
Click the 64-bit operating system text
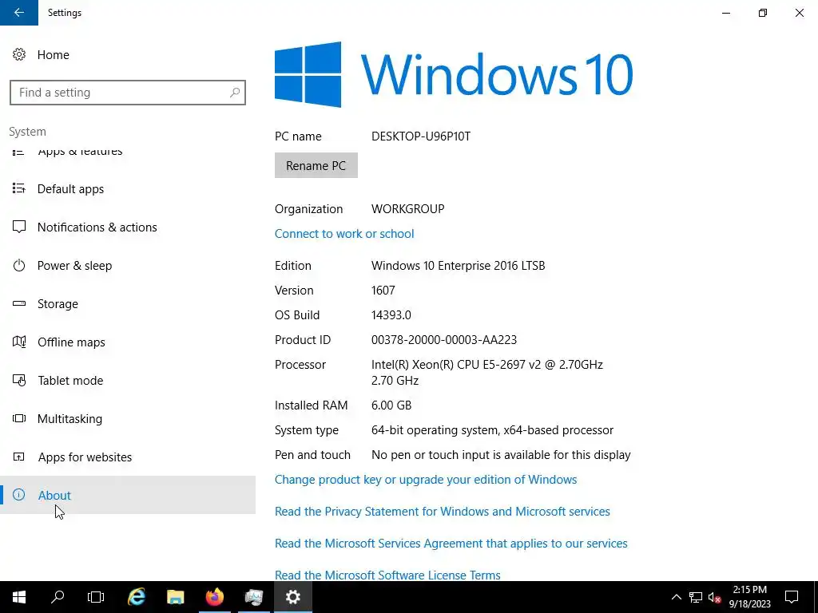click(492, 430)
